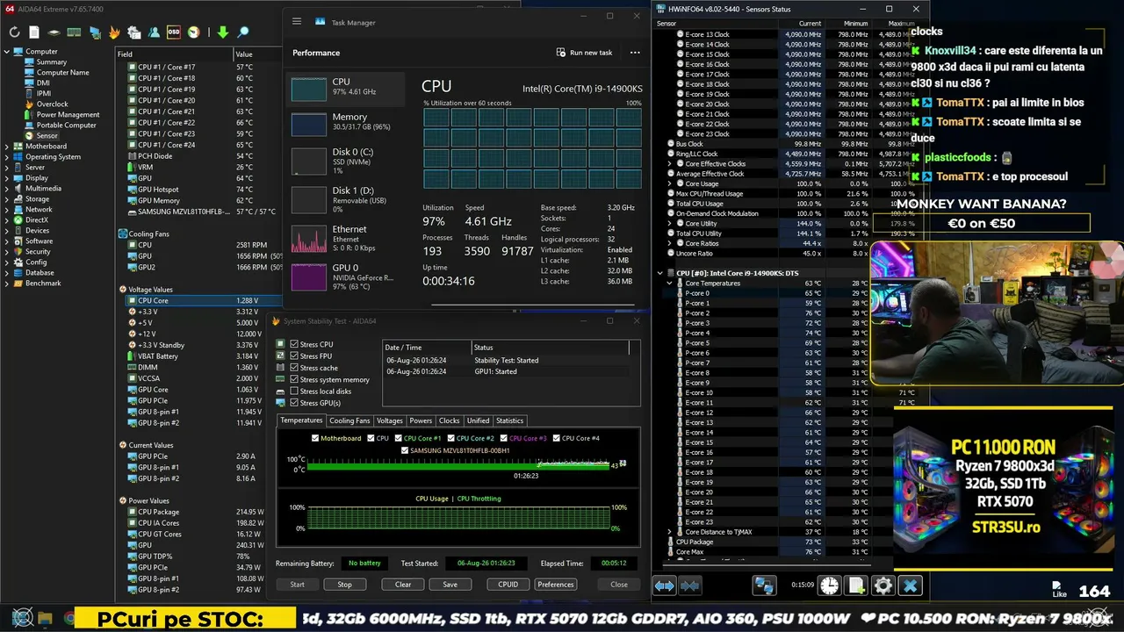The image size is (1124, 632).
Task: Expand the Motherboard tree node
Action: pyautogui.click(x=7, y=147)
